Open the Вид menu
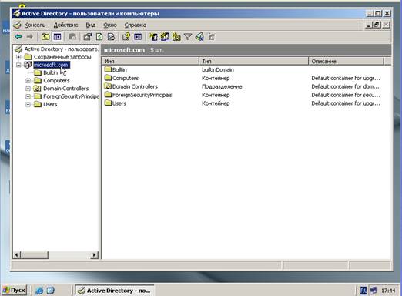 point(90,25)
